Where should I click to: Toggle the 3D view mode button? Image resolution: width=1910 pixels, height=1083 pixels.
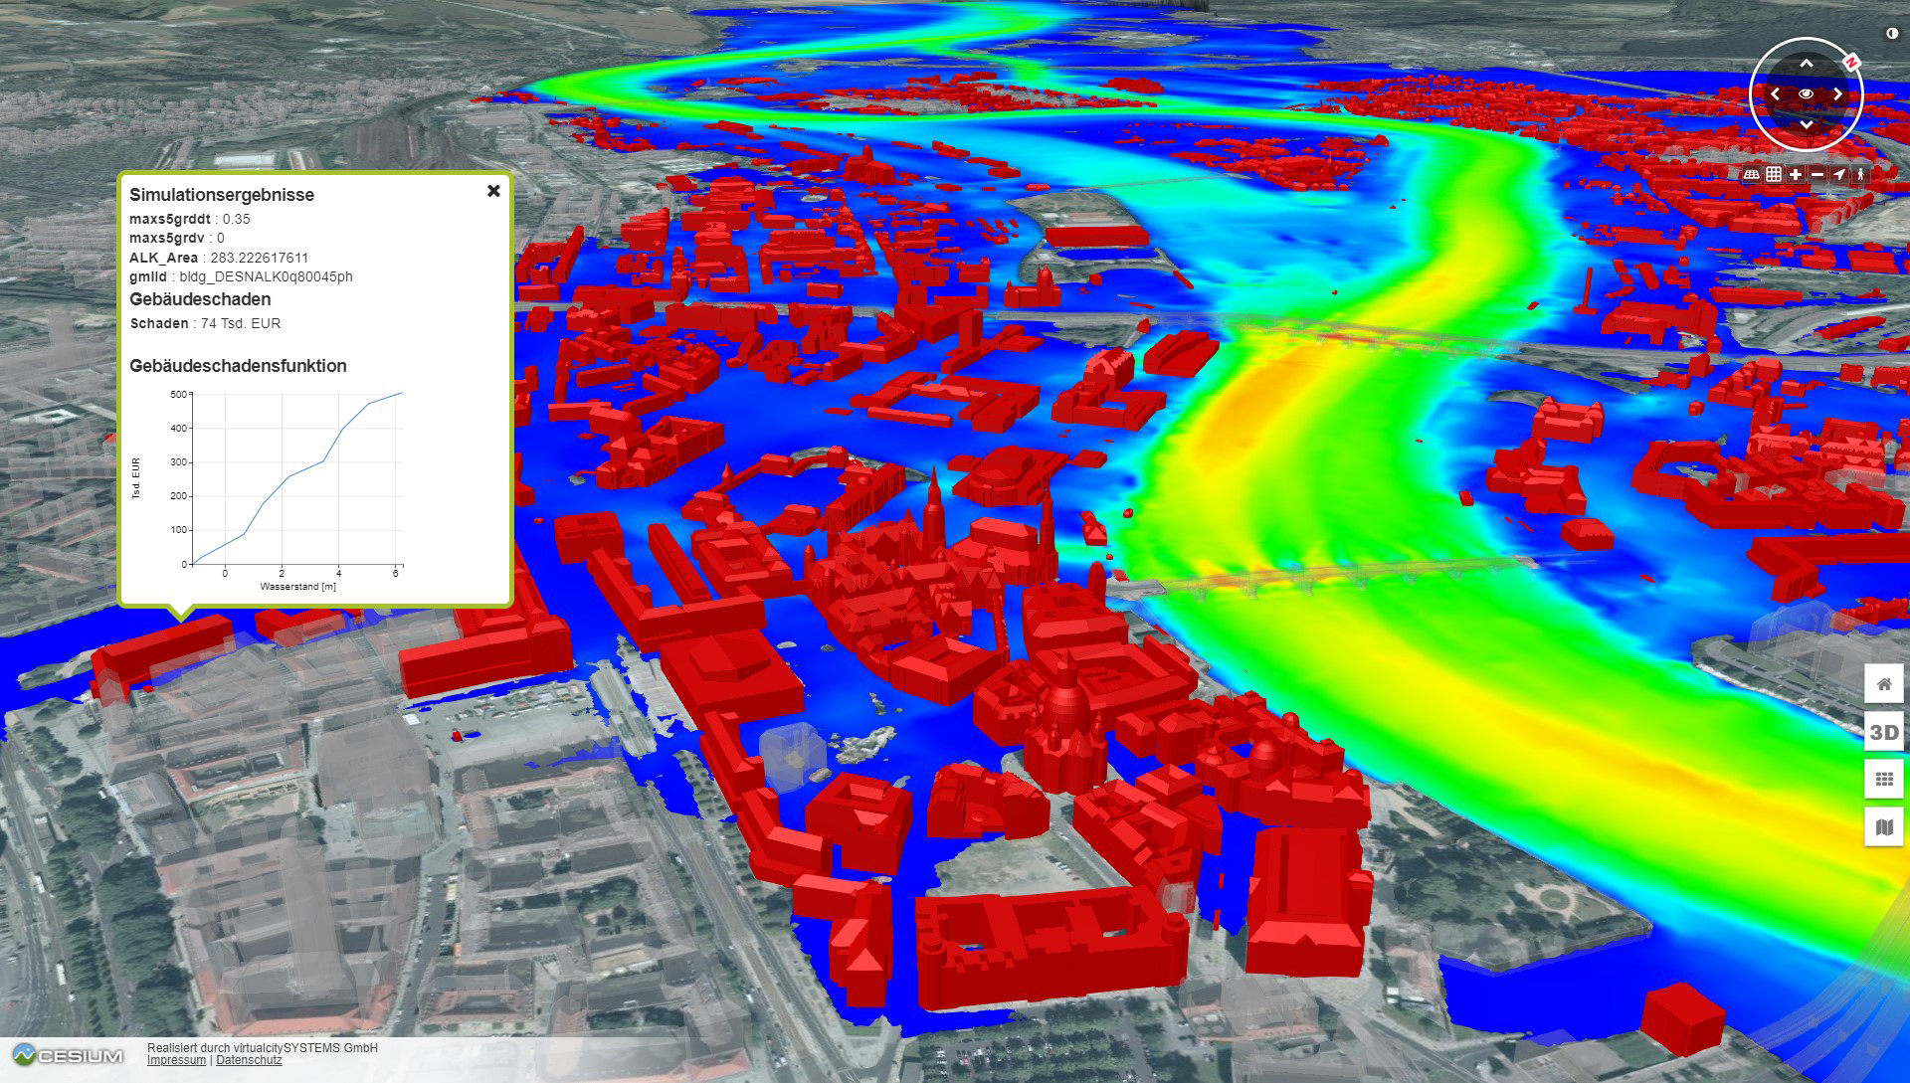pyautogui.click(x=1883, y=732)
